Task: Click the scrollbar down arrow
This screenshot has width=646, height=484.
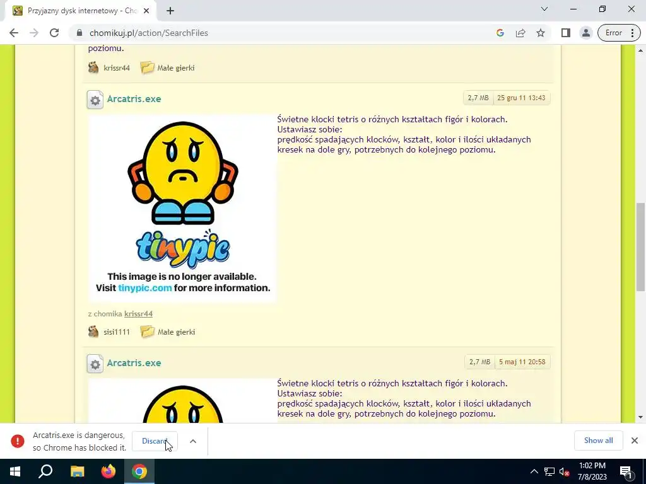Action: coord(641,417)
